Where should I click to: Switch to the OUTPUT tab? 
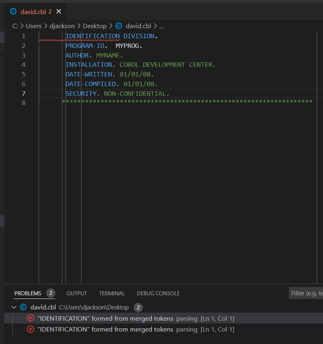(x=76, y=293)
